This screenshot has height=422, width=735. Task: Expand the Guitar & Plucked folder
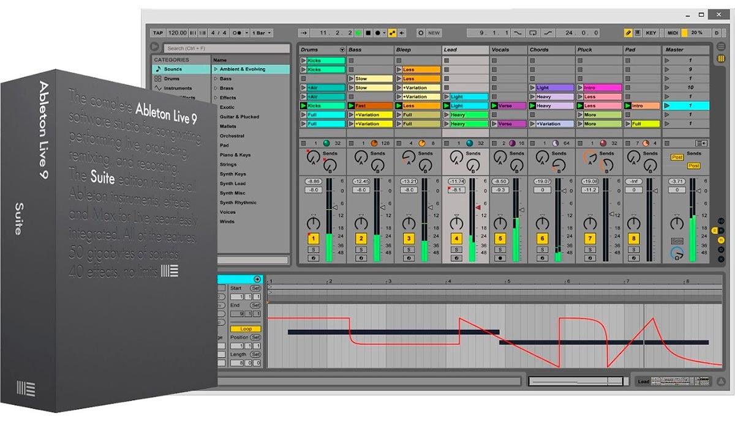tap(239, 117)
